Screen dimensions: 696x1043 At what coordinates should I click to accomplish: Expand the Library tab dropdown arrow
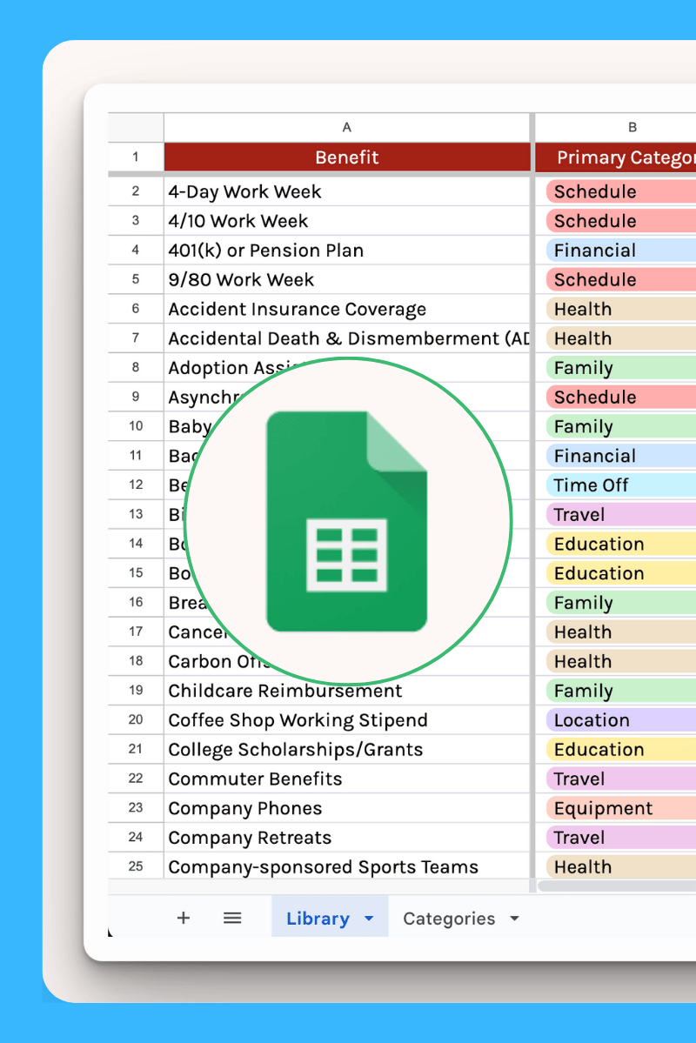click(369, 919)
